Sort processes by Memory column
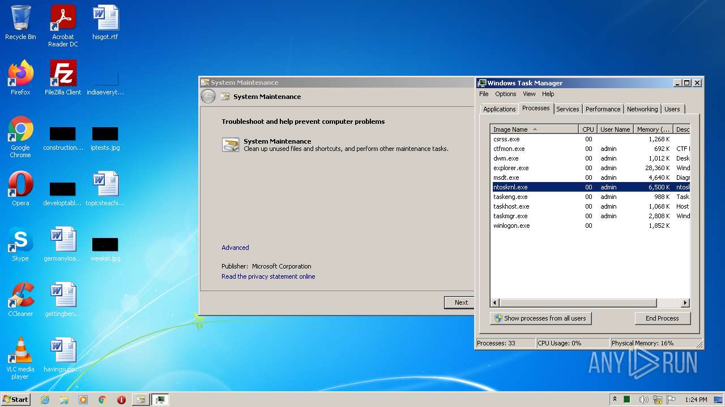 [653, 129]
